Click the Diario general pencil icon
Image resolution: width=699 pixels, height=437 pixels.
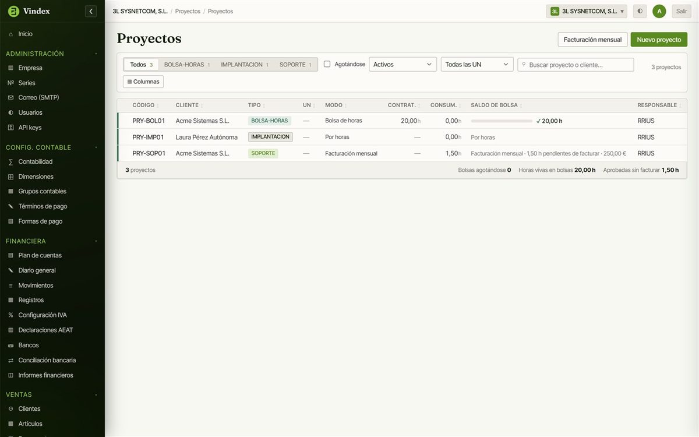pos(10,270)
